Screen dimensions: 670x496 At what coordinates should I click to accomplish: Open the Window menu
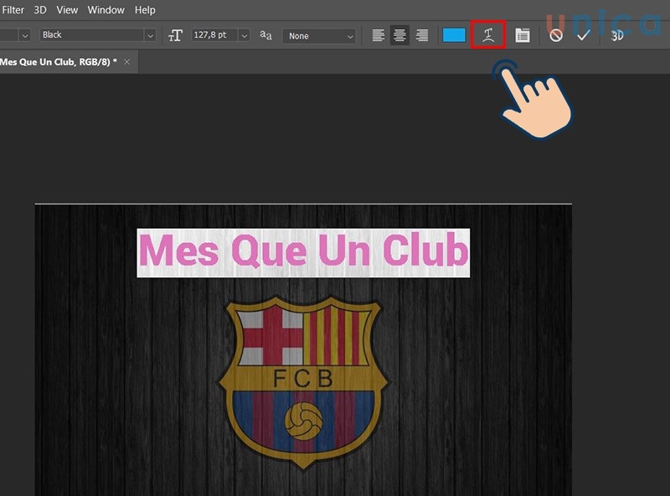[x=106, y=10]
